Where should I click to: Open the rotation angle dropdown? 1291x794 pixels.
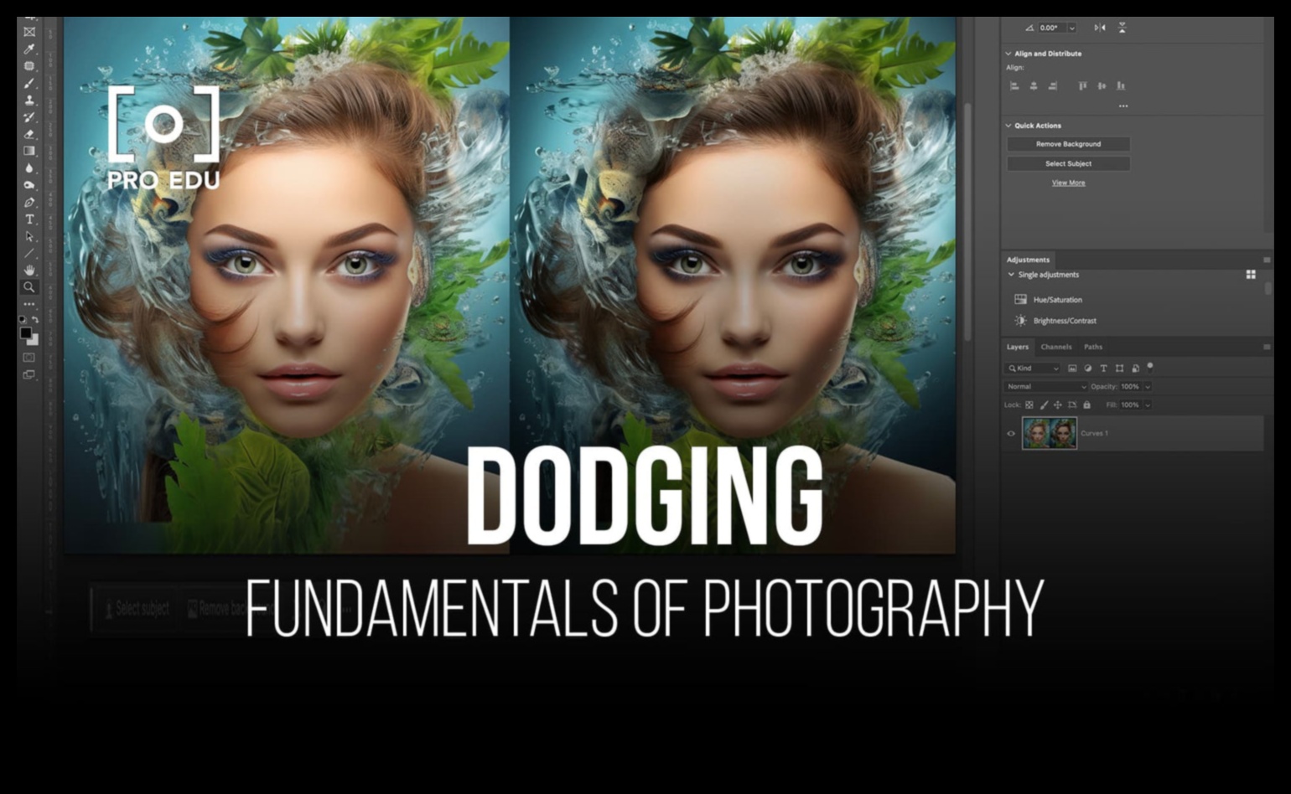[x=1071, y=28]
